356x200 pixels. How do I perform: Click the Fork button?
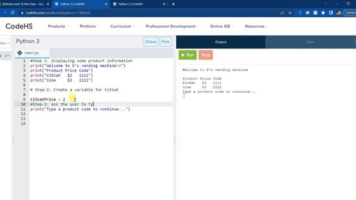pyautogui.click(x=166, y=42)
